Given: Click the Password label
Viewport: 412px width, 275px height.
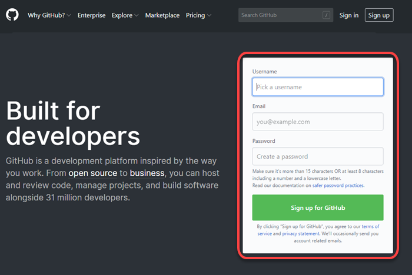Looking at the screenshot, I should 264,141.
